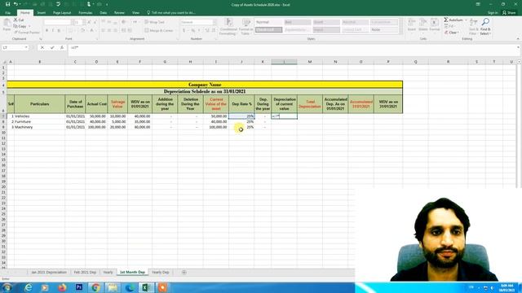The width and height of the screenshot is (522, 293).
Task: Use the Format Painter
Action: 27,33
